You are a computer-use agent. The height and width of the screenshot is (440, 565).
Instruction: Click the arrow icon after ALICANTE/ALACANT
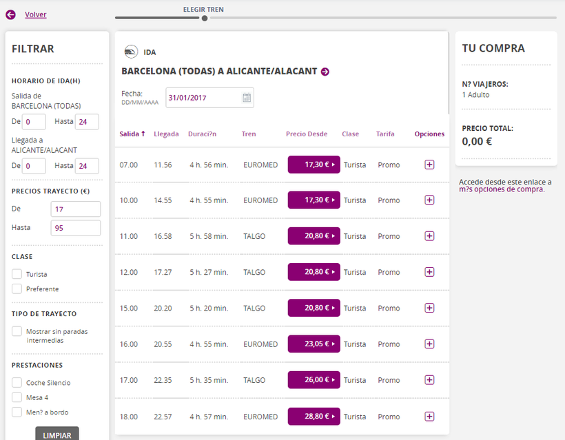[x=325, y=72]
